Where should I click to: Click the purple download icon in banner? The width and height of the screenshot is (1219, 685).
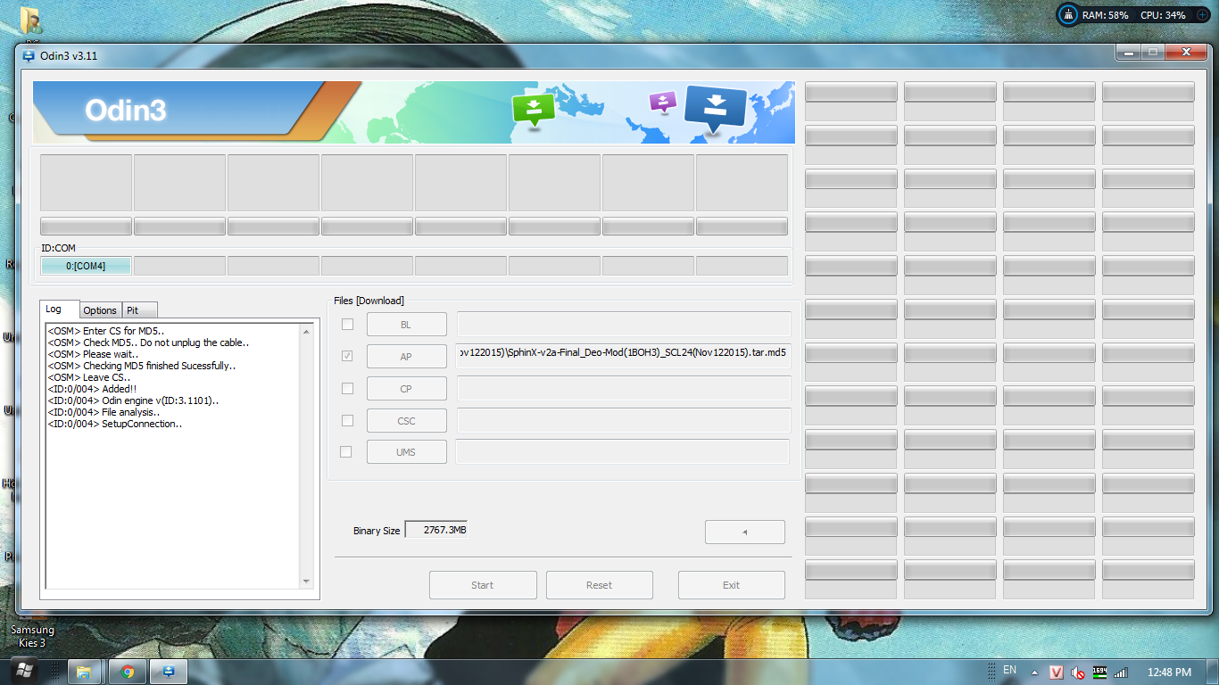[x=663, y=101]
